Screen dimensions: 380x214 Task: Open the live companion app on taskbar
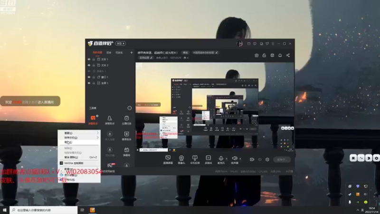tap(92, 210)
